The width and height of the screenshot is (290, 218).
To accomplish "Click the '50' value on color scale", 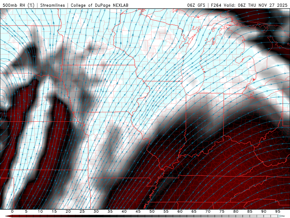I will click(152, 211).
